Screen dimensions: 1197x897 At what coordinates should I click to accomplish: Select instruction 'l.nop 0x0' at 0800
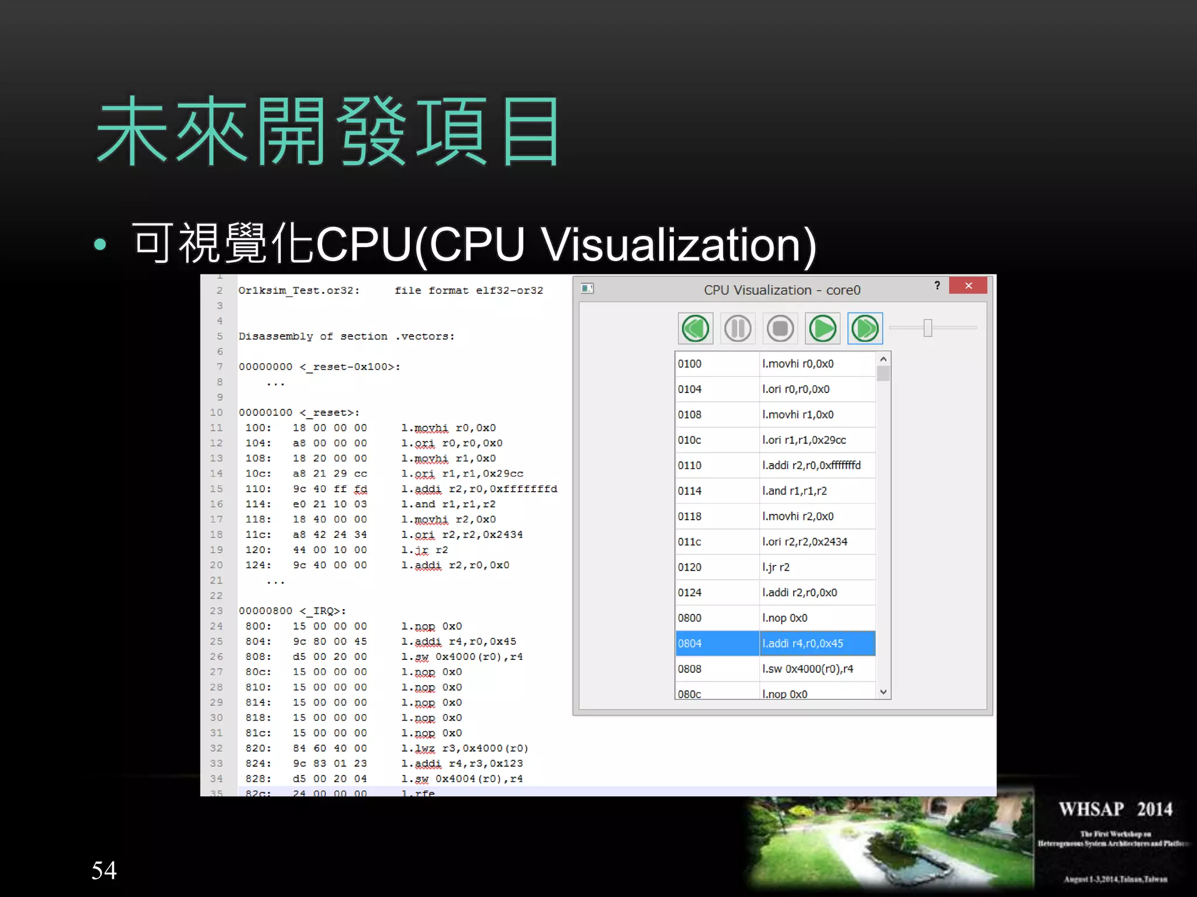coord(818,618)
